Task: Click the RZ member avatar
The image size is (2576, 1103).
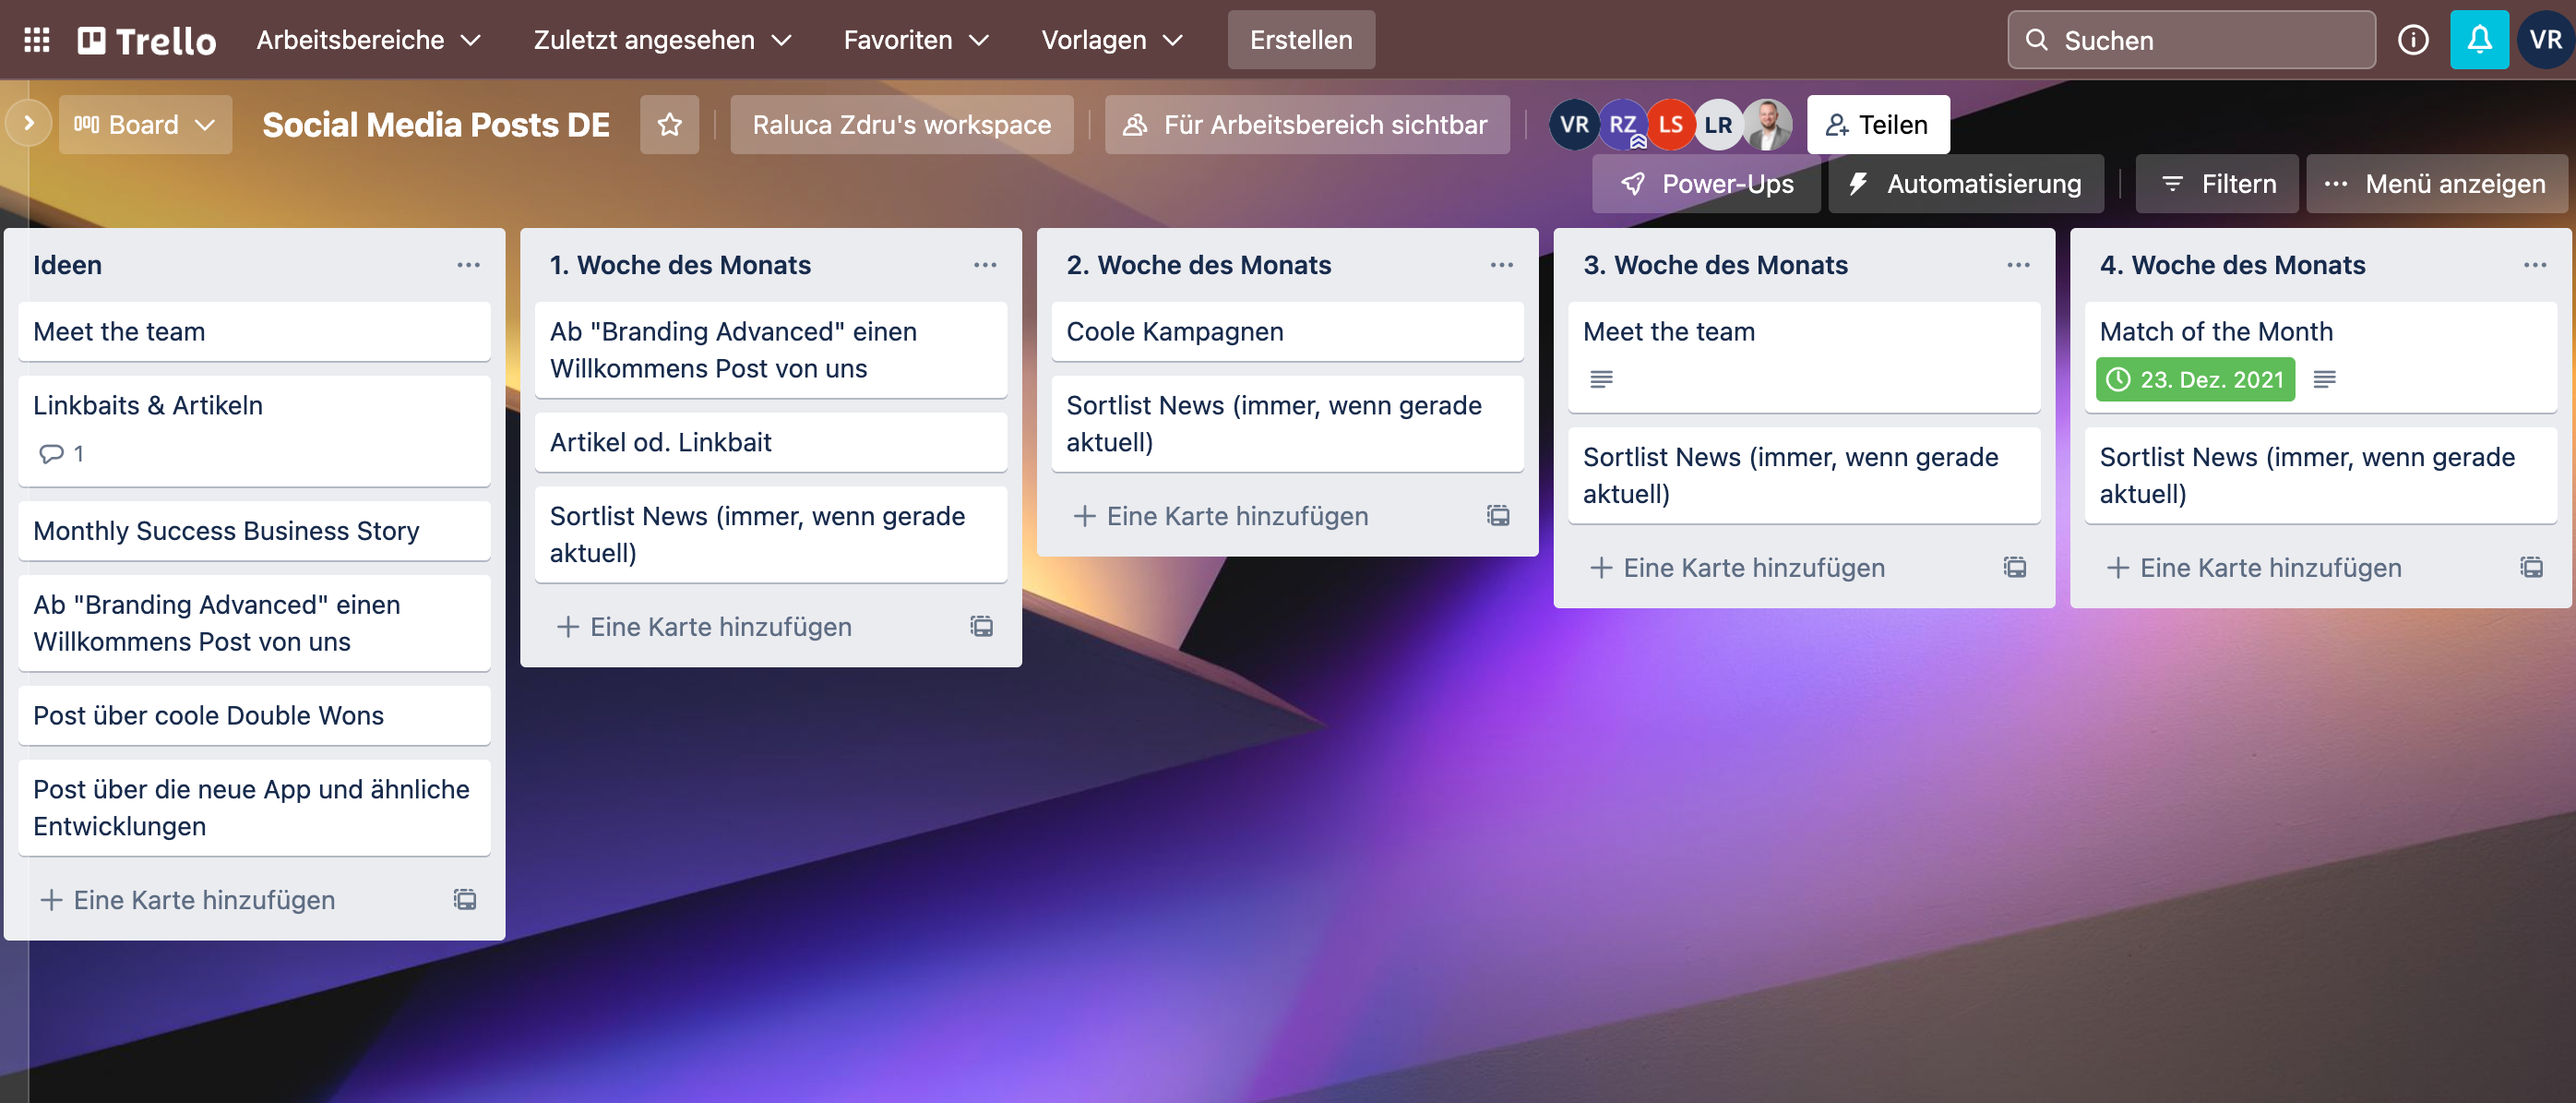Action: pyautogui.click(x=1622, y=125)
